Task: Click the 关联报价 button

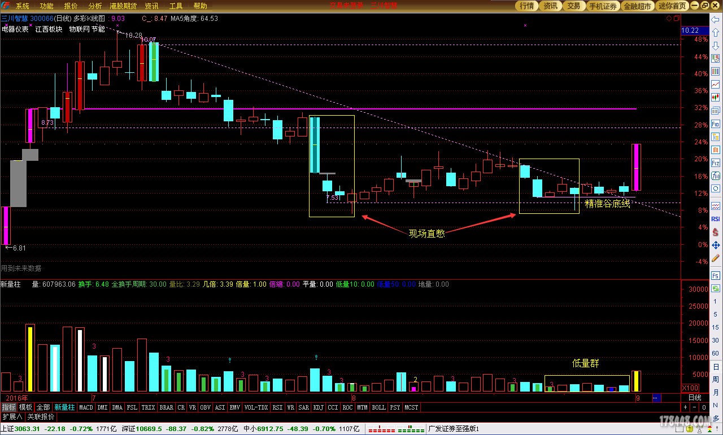Action: 41,417
